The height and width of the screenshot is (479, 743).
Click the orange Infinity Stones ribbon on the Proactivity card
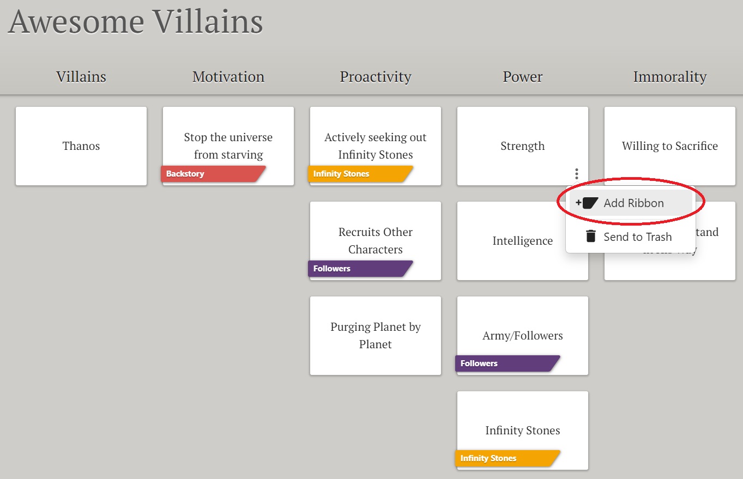360,174
